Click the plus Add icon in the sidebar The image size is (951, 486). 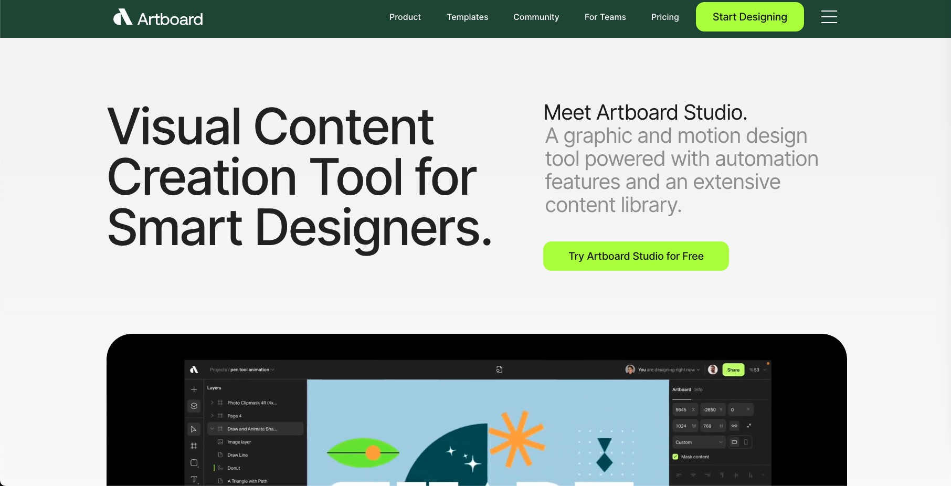click(194, 389)
